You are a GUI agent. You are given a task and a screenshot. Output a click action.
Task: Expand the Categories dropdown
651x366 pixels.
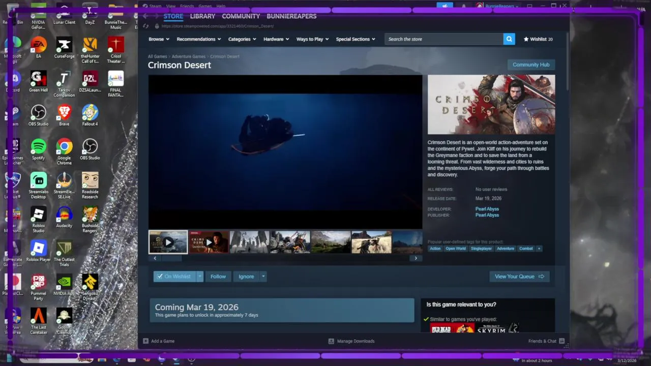[x=242, y=39]
